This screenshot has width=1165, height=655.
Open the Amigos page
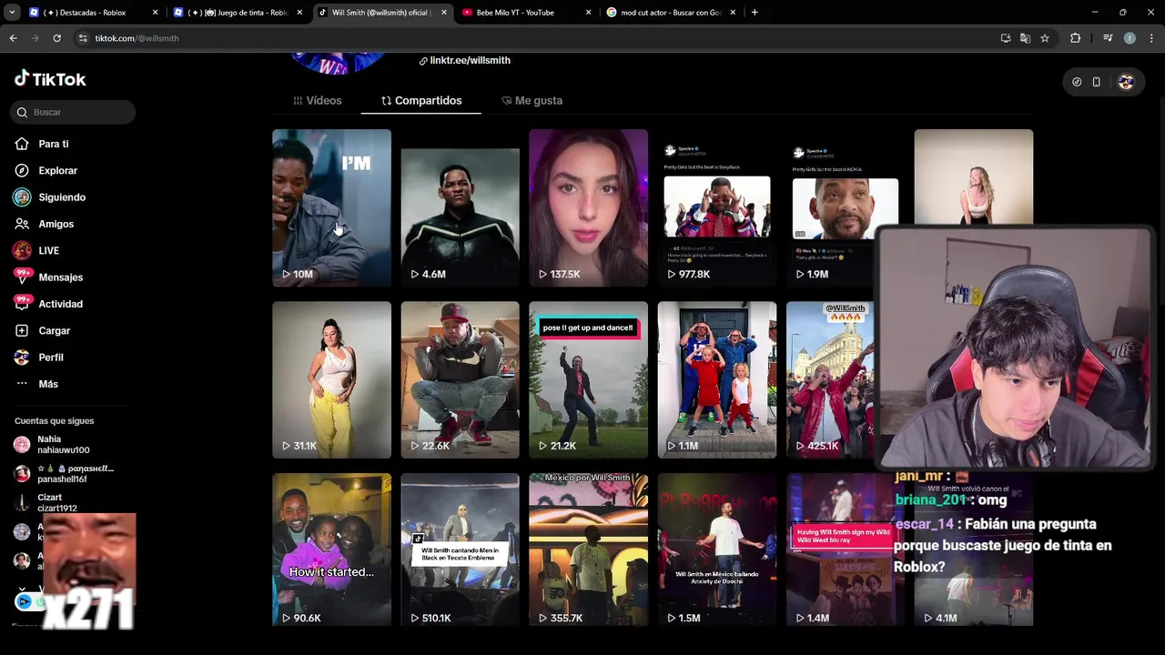coord(44,224)
